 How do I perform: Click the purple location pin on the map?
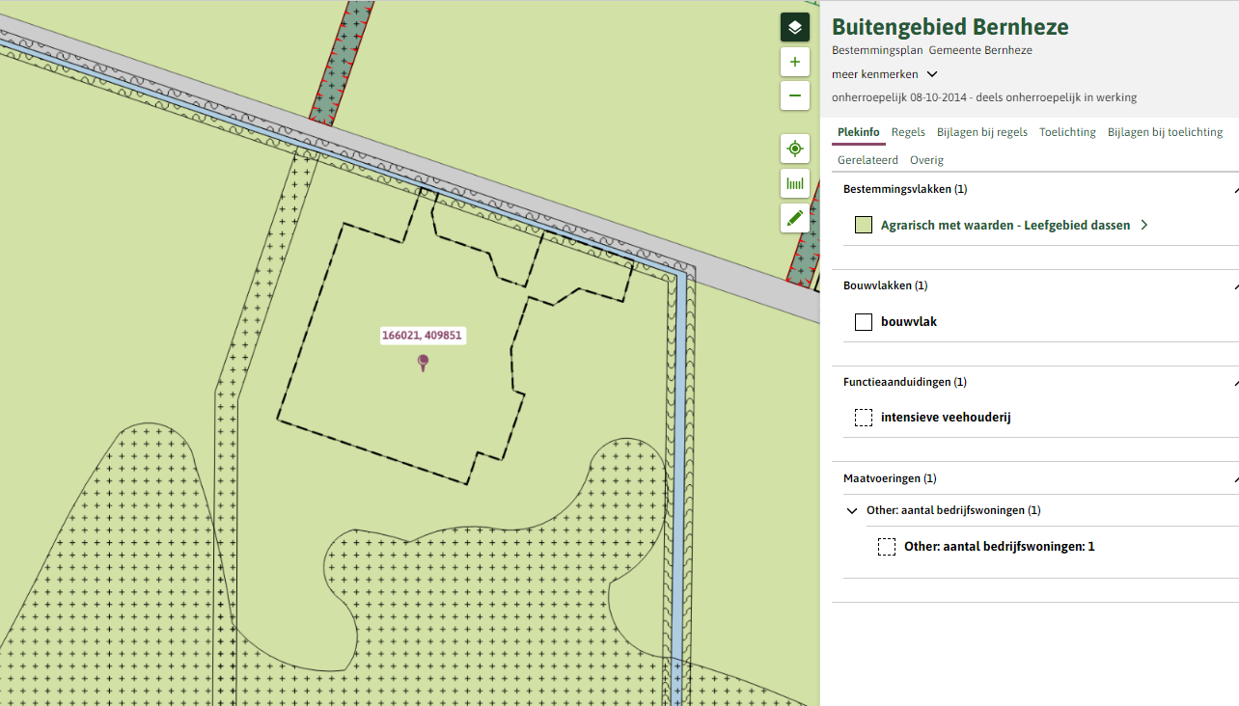[x=423, y=363]
